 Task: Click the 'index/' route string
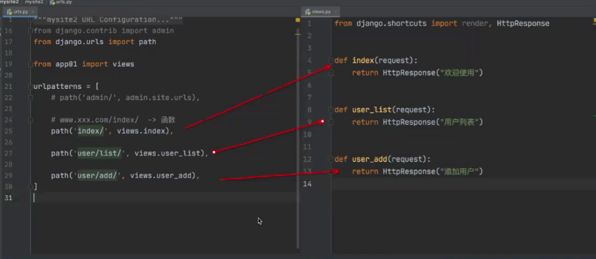91,131
